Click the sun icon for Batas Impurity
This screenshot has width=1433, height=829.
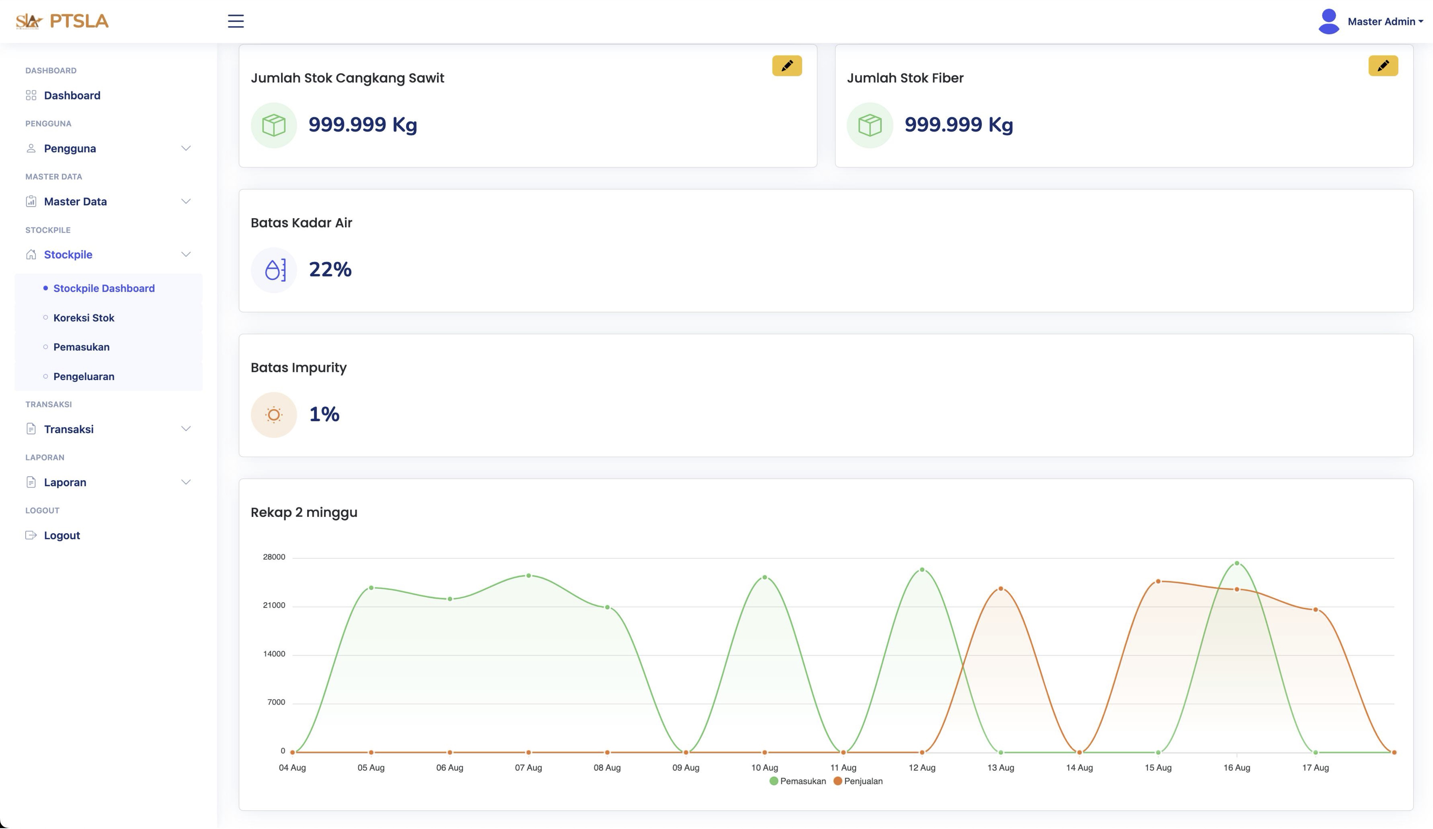pyautogui.click(x=273, y=415)
